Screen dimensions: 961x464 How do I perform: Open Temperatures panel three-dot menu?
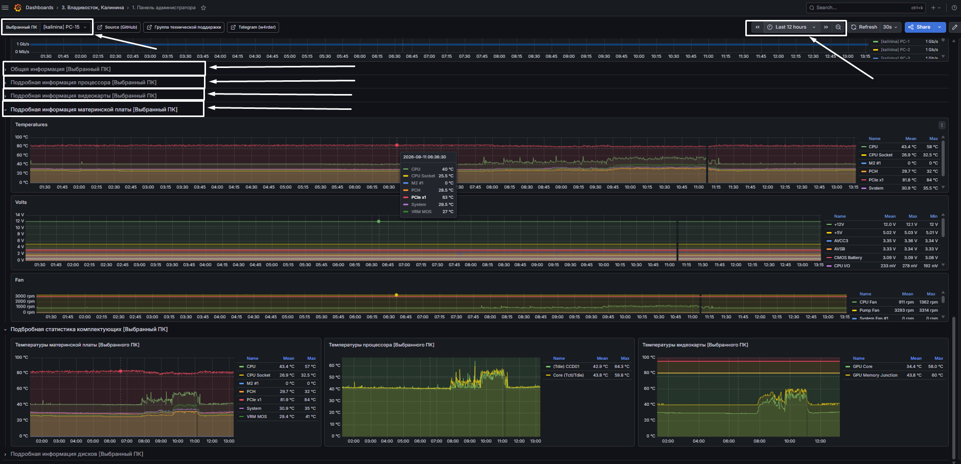point(942,125)
